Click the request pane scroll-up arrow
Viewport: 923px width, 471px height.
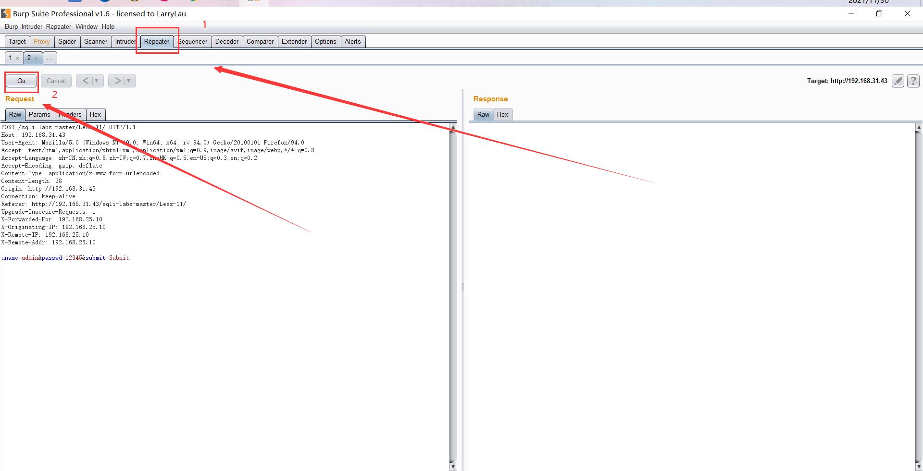click(452, 127)
